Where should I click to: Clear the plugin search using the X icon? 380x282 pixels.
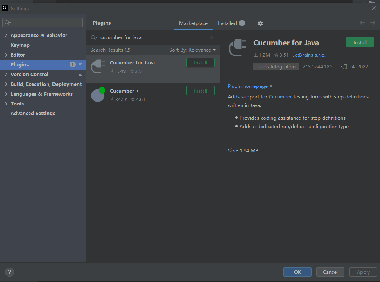[x=212, y=37]
